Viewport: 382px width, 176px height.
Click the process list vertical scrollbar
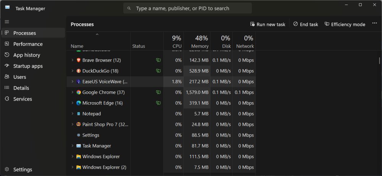click(x=379, y=60)
